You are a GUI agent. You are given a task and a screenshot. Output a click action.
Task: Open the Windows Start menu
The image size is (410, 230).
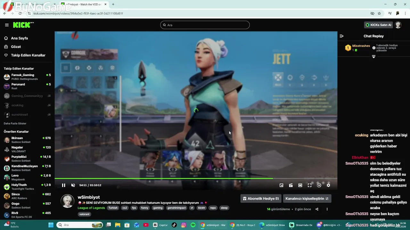pos(52,225)
